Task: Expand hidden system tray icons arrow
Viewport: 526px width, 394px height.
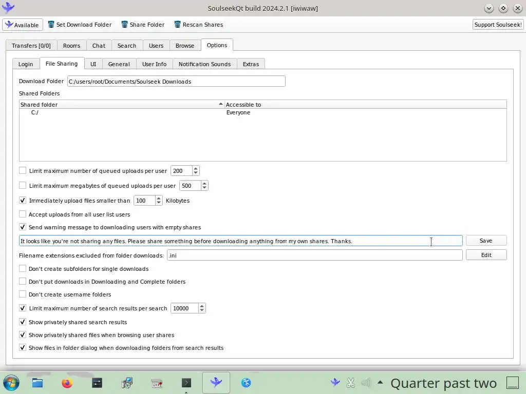Action: pyautogui.click(x=380, y=382)
